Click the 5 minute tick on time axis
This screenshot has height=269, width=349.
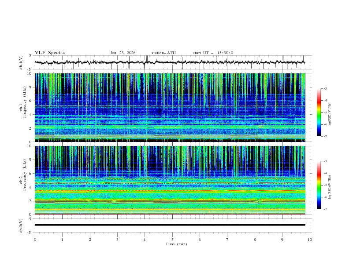pyautogui.click(x=172, y=240)
